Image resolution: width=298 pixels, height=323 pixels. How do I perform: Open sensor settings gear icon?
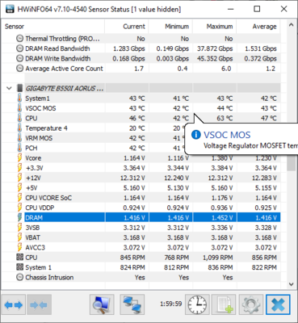250,305
